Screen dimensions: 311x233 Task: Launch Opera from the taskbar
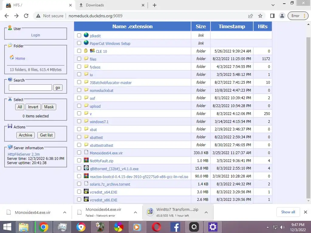[156, 227]
